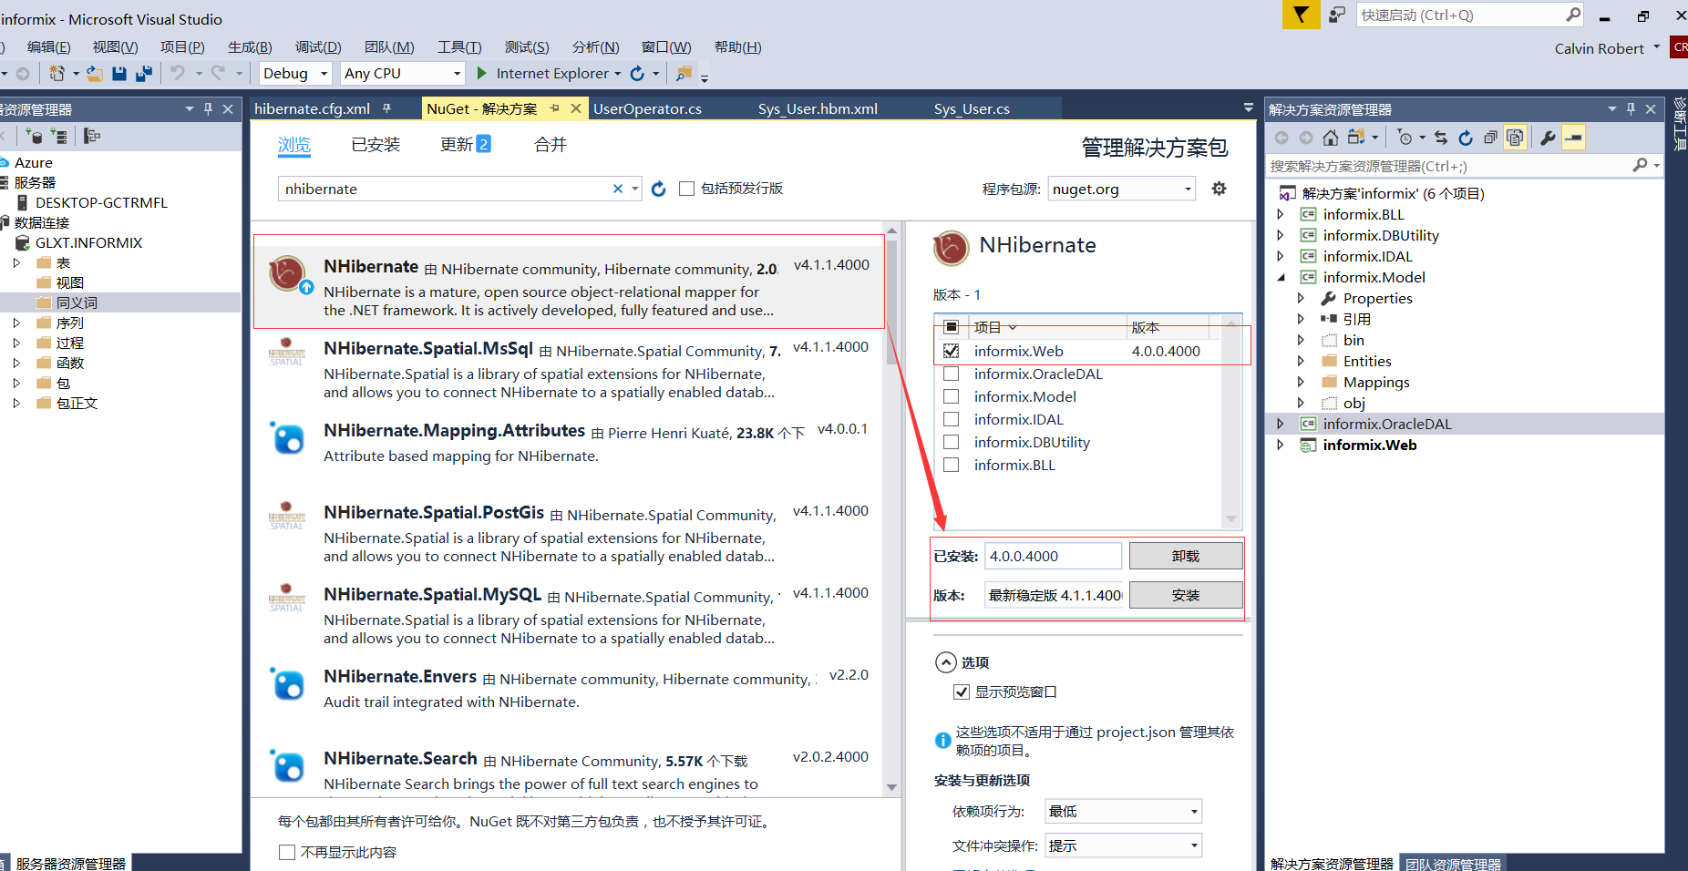
Task: Open package version selection dropdown
Action: tap(1054, 595)
